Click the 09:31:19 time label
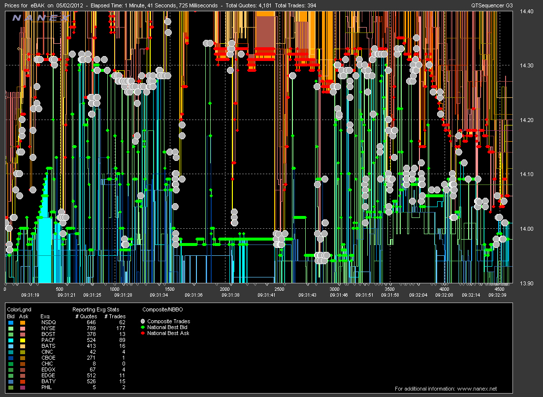543x397 pixels. point(30,295)
